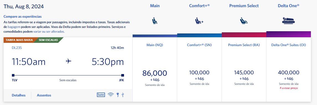Open the Delta One column header
This screenshot has height=105, width=317.
point(288,6)
